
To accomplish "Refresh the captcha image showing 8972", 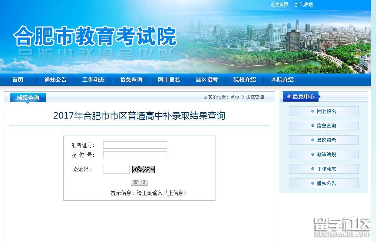I will [x=144, y=170].
